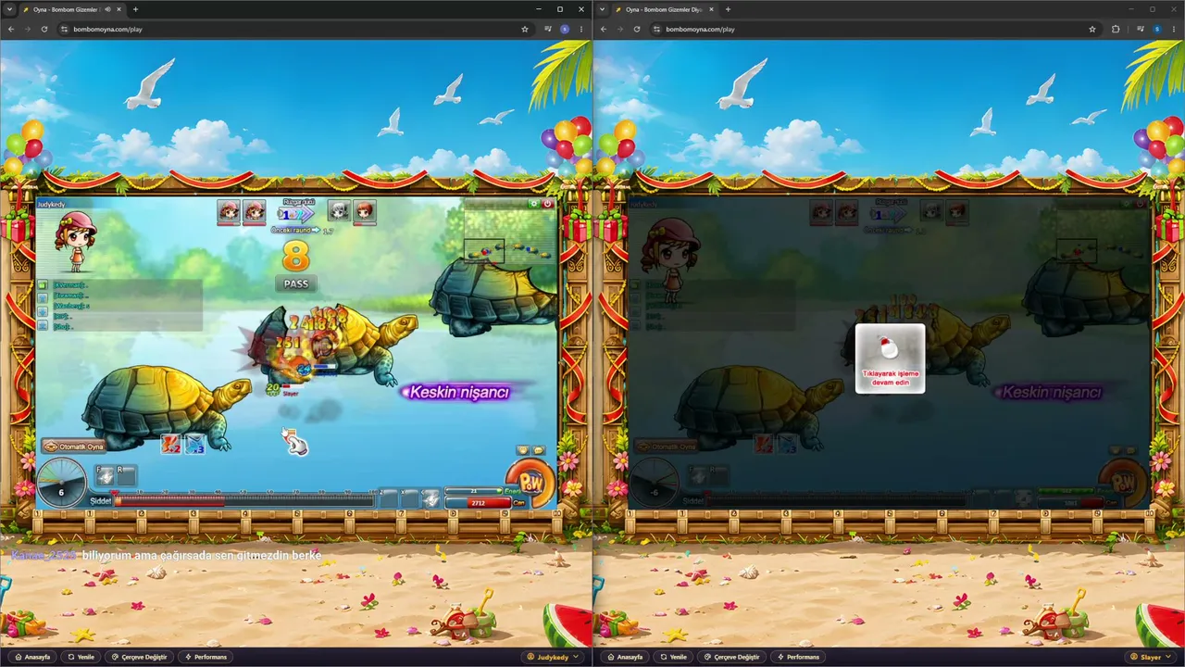
Task: Open Performans in right bottom bar
Action: [x=798, y=657]
